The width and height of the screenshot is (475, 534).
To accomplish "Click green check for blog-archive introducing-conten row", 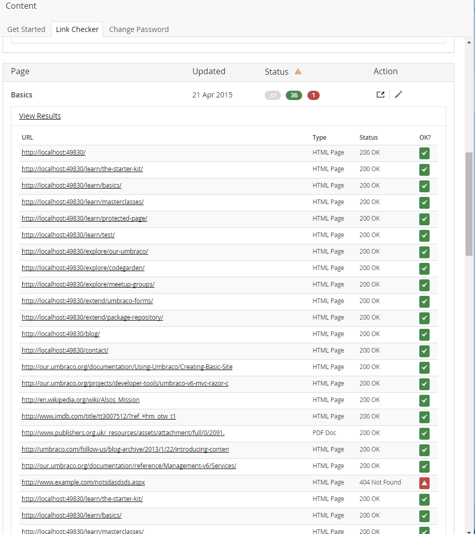I will [424, 450].
